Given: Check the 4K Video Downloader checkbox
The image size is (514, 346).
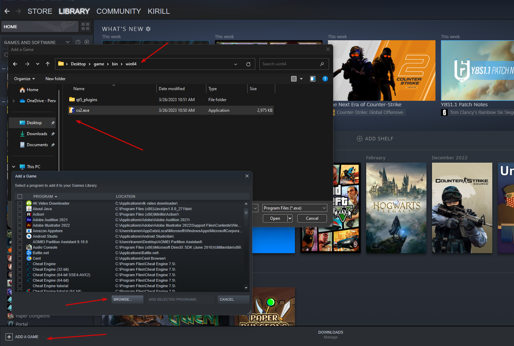Looking at the screenshot, I should pos(20,203).
